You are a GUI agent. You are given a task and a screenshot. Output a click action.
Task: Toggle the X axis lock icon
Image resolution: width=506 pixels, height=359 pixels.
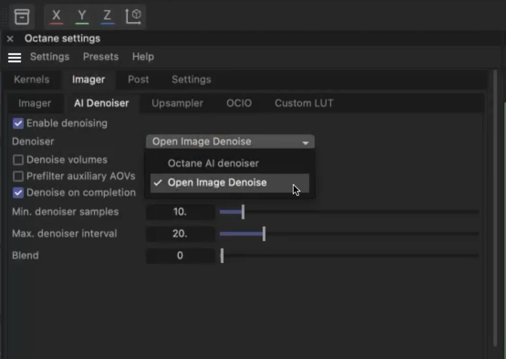[x=56, y=16]
